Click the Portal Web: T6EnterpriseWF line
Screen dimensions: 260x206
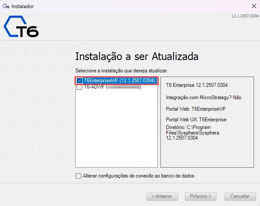(x=196, y=109)
